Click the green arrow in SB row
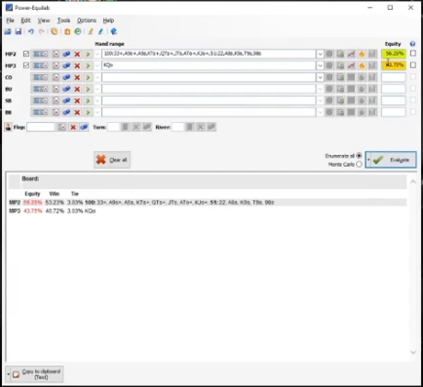The height and width of the screenshot is (387, 423). [88, 100]
